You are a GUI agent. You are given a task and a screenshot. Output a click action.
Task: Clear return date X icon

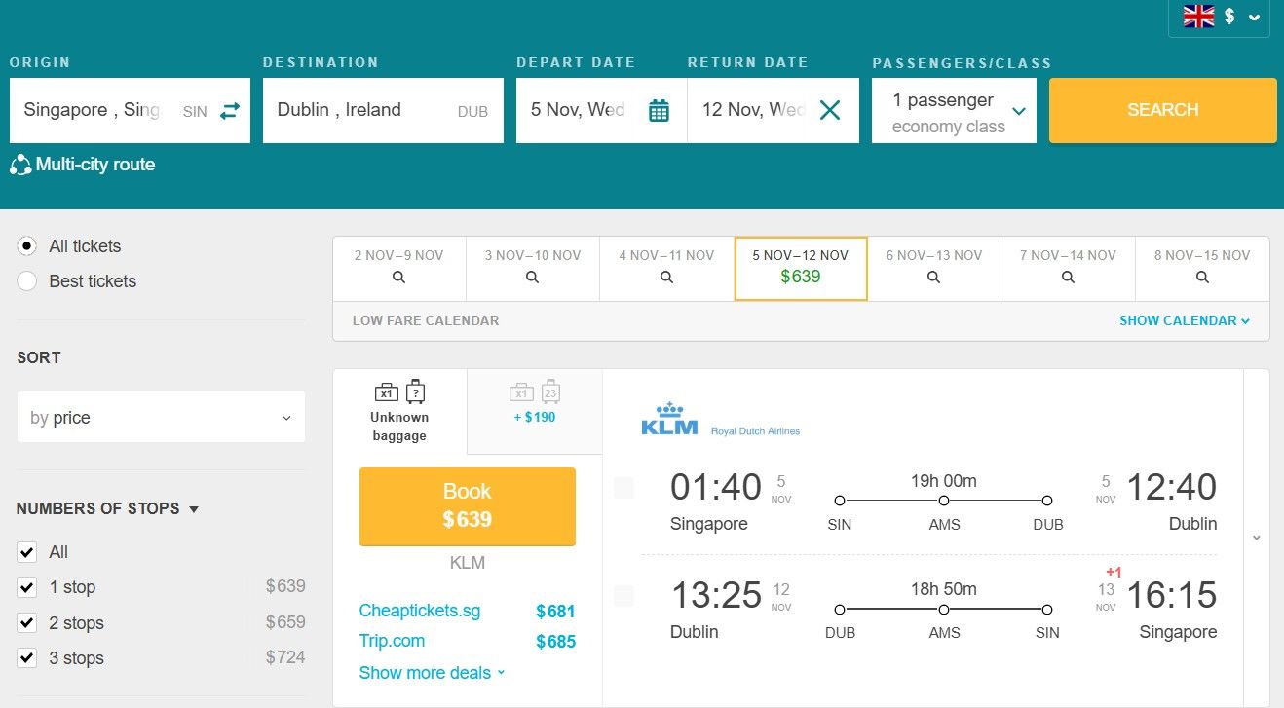click(x=830, y=110)
